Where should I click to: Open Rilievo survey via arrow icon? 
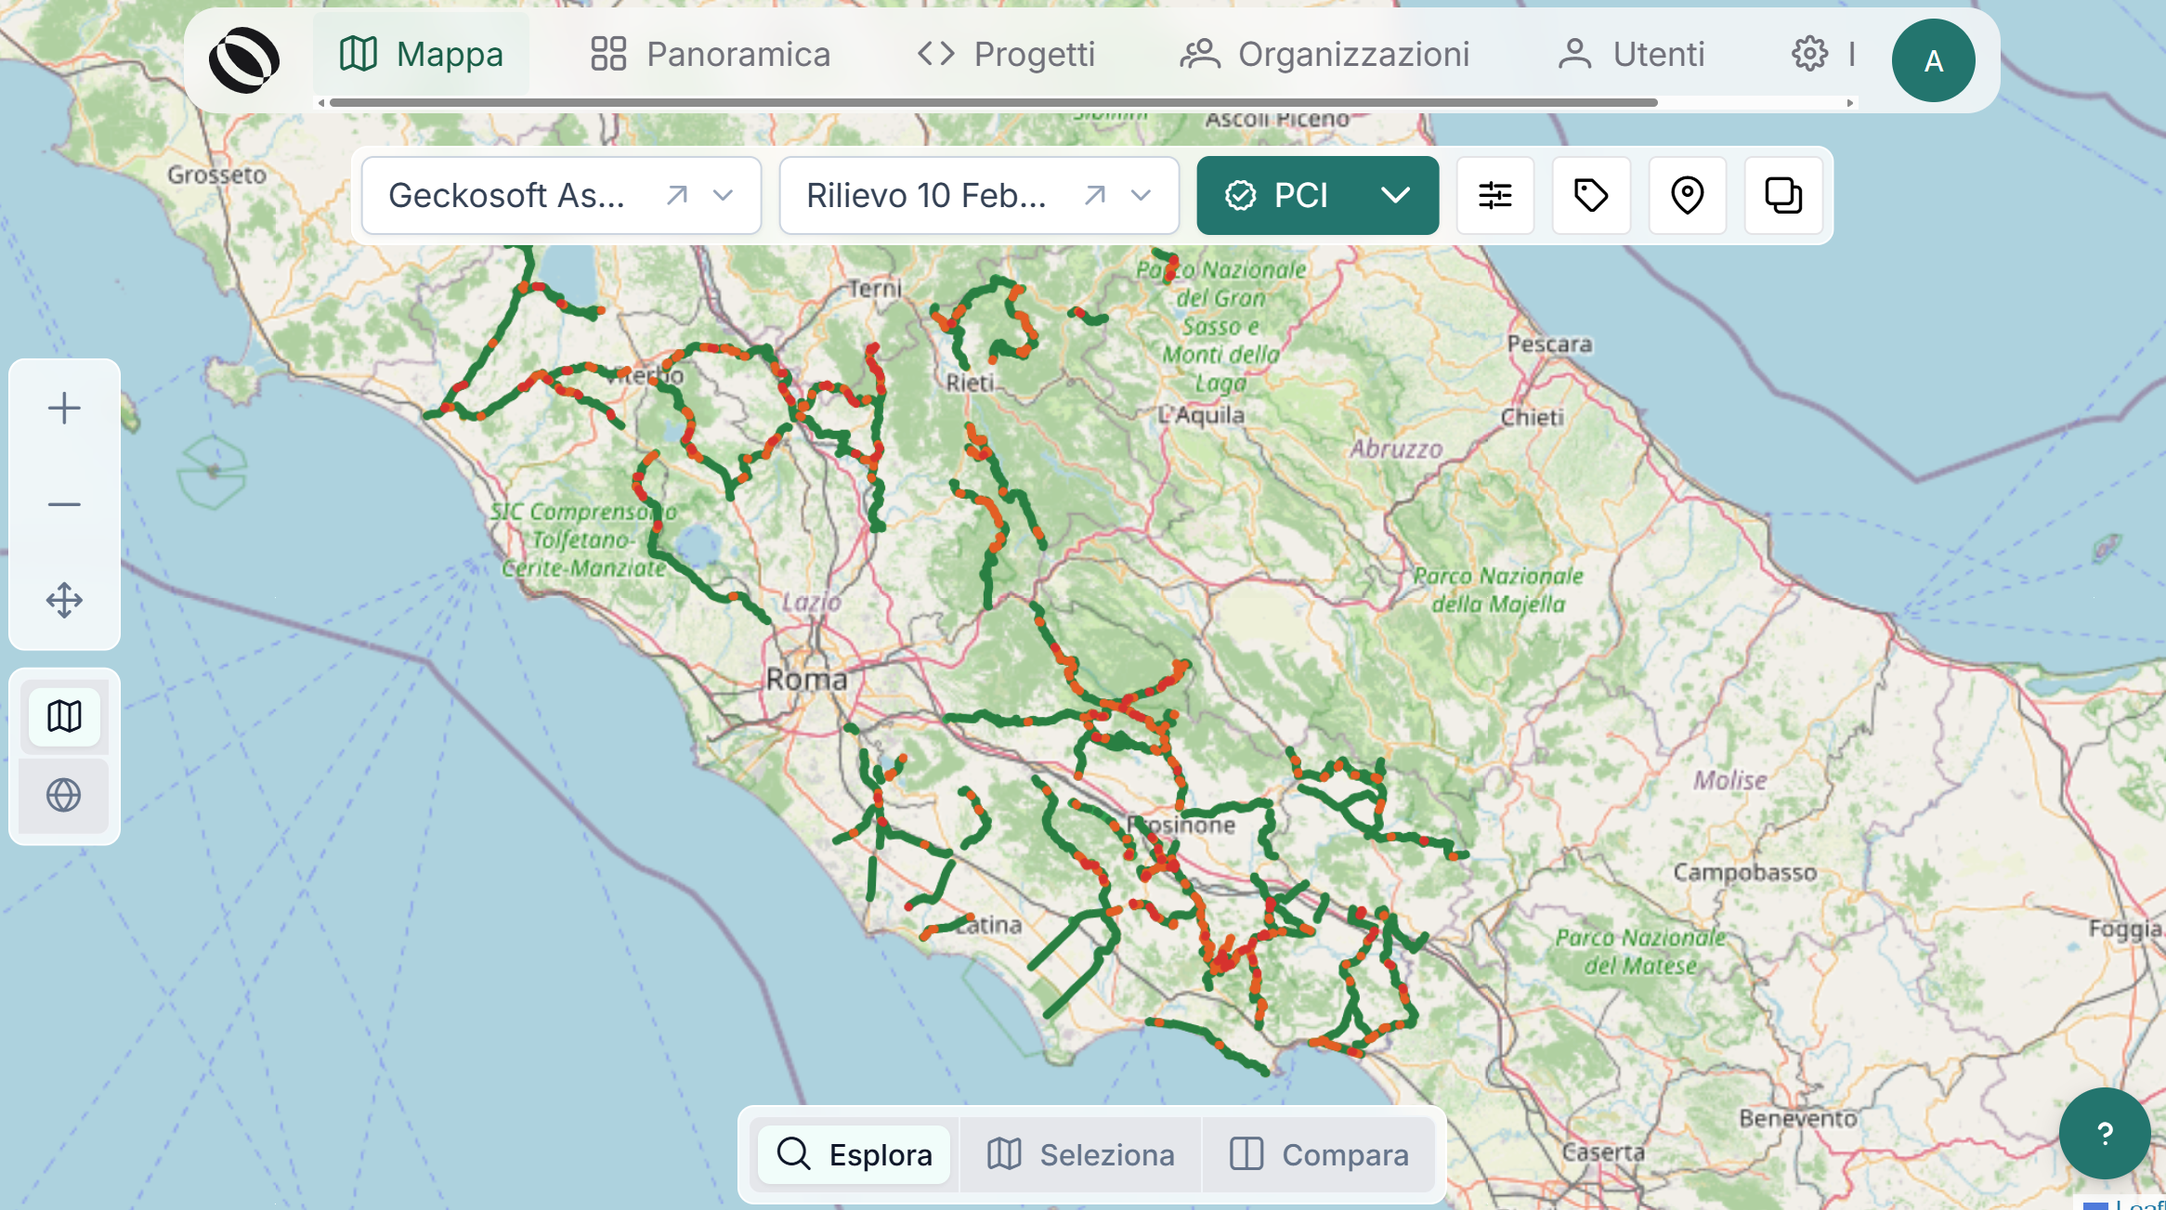[x=1095, y=195]
